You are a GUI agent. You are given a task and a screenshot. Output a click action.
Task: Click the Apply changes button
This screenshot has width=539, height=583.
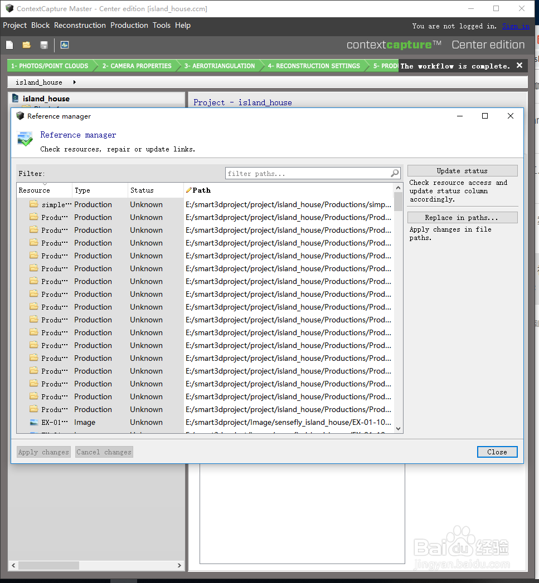pos(43,452)
